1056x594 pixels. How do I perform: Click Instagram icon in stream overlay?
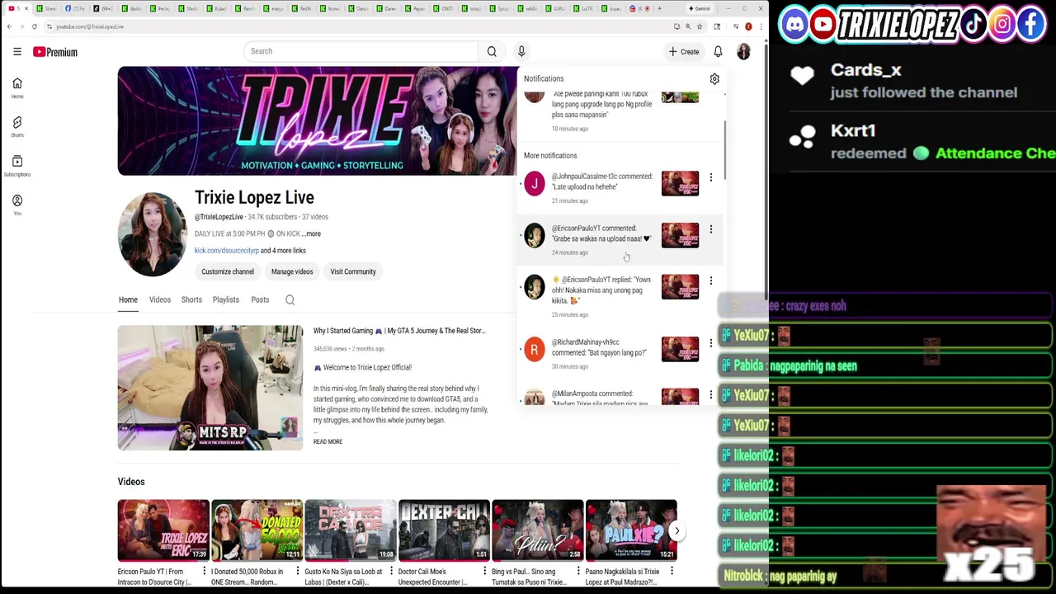click(x=1002, y=25)
